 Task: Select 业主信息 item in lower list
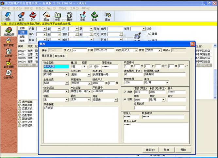coord(25,112)
